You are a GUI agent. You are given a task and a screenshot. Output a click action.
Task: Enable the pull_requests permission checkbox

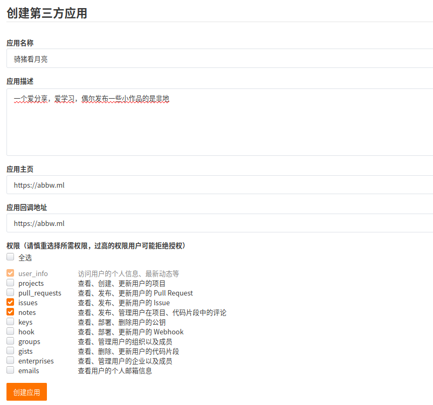point(10,292)
